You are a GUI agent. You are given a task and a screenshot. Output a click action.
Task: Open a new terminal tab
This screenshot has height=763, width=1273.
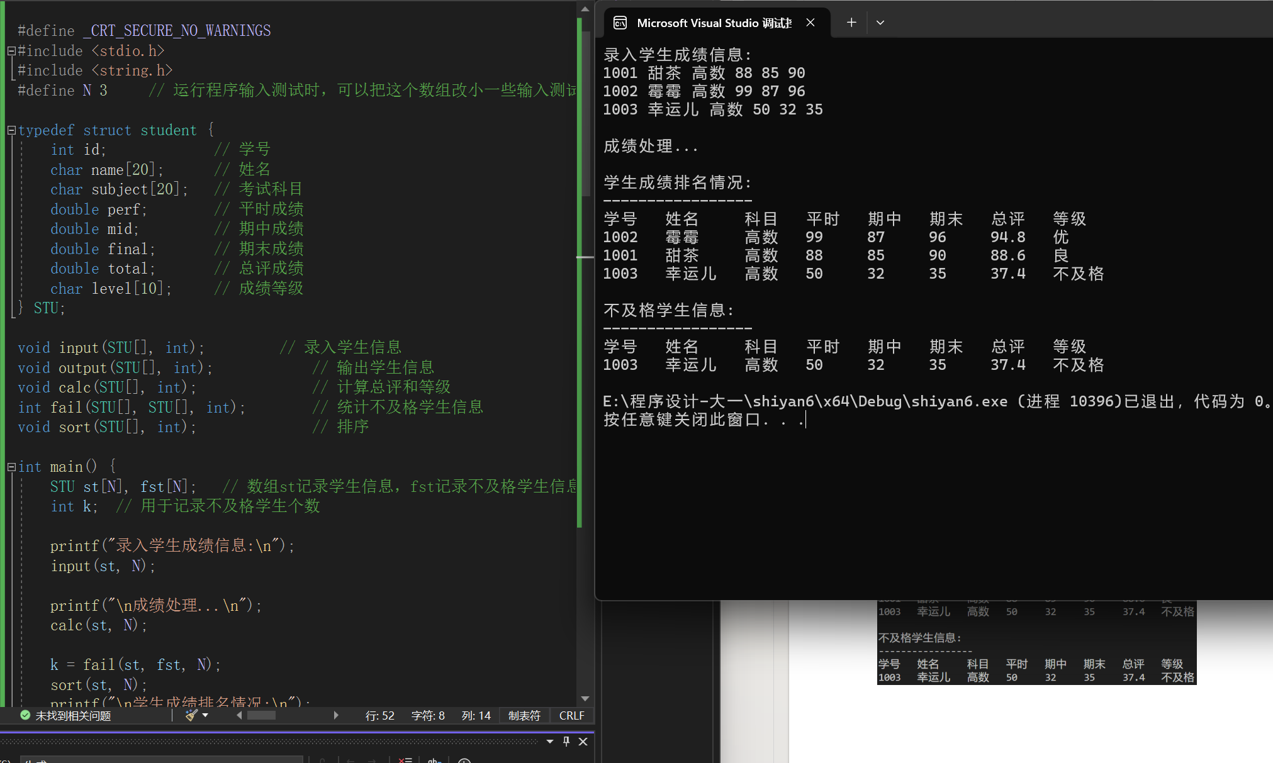click(x=851, y=23)
